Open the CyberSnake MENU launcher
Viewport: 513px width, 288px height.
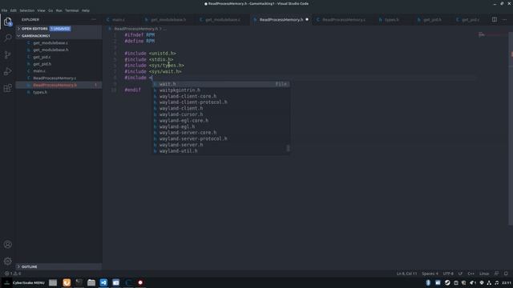point(24,282)
